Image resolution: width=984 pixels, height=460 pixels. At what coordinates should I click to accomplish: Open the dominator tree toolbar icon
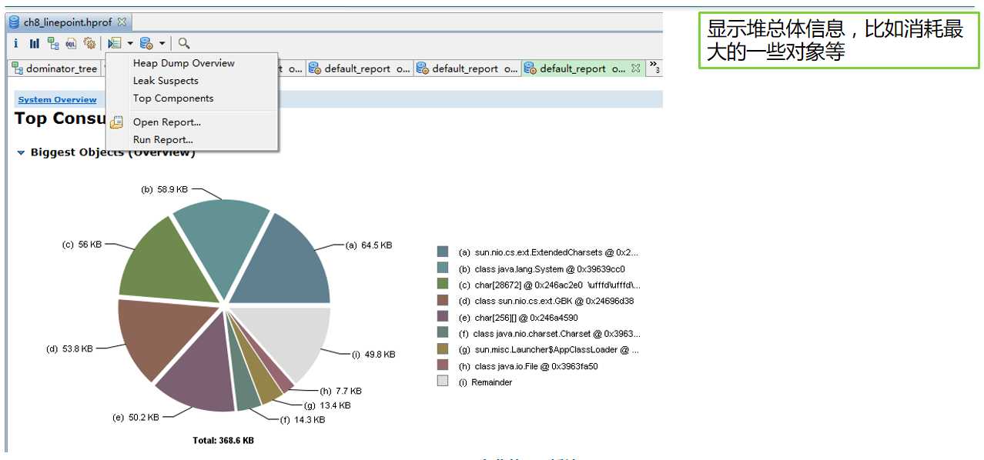click(x=53, y=43)
